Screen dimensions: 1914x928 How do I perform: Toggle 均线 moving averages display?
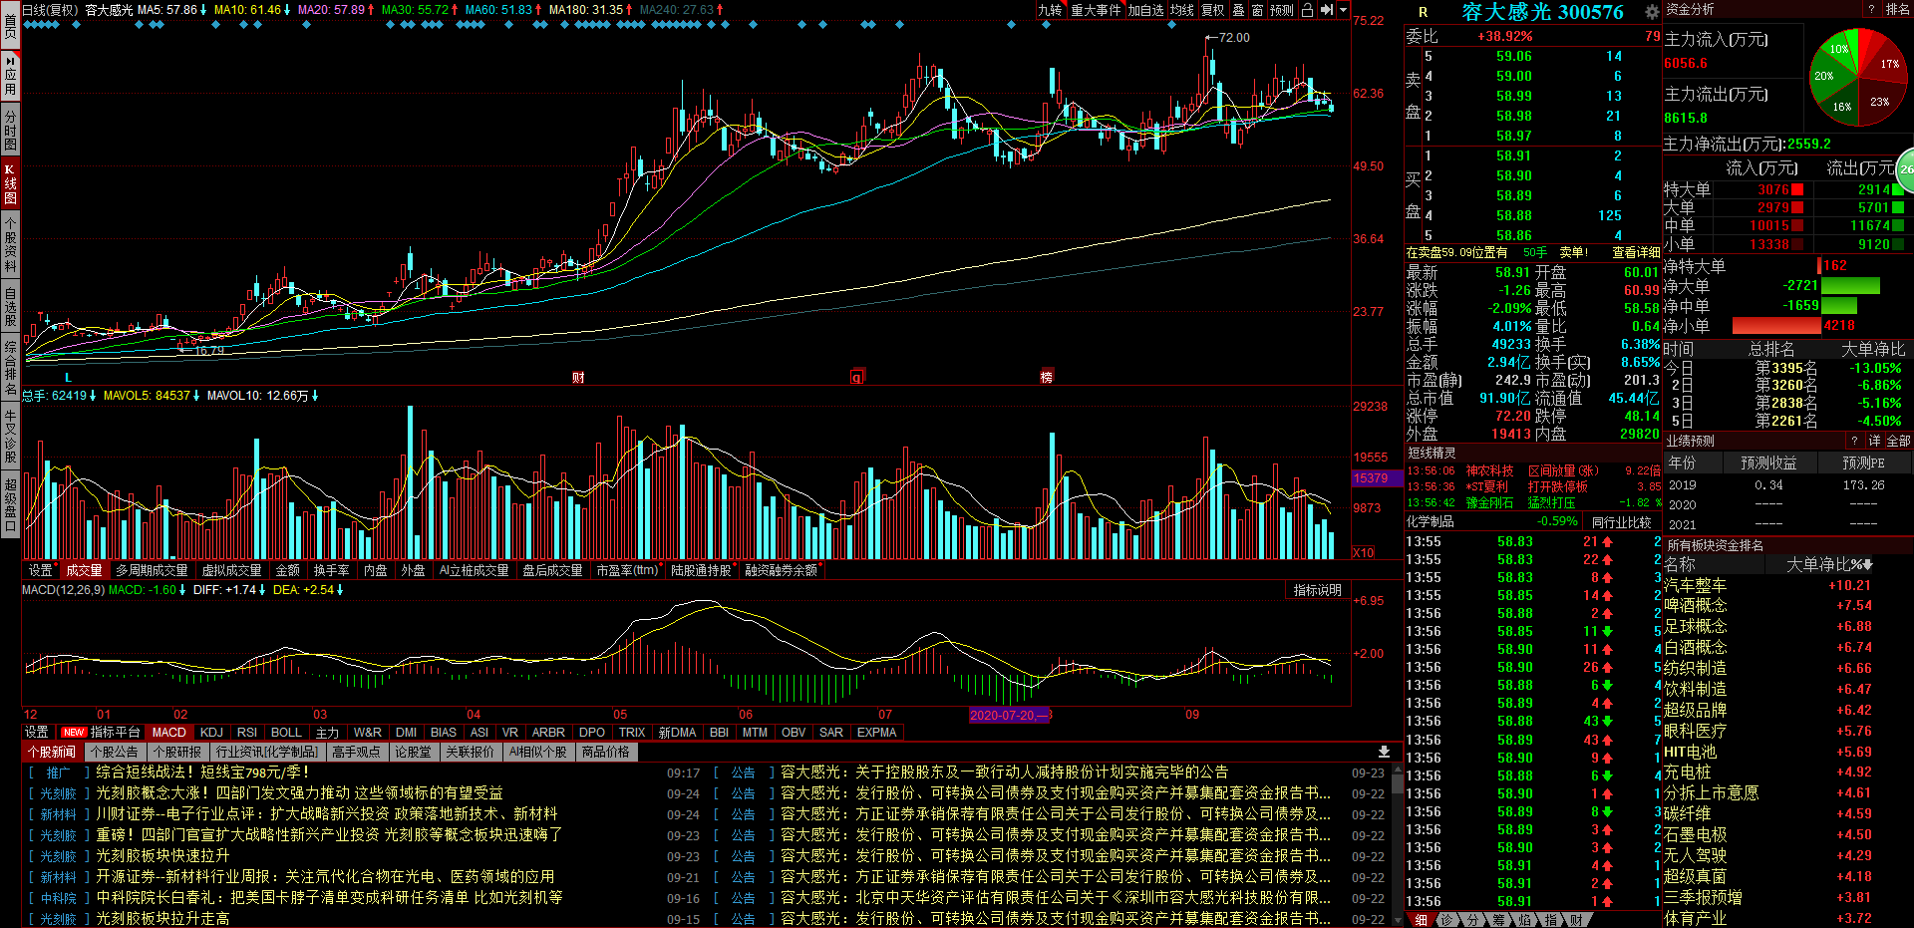(1181, 10)
